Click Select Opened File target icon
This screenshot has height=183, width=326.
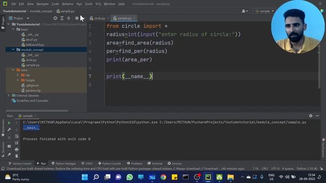(x=56, y=18)
